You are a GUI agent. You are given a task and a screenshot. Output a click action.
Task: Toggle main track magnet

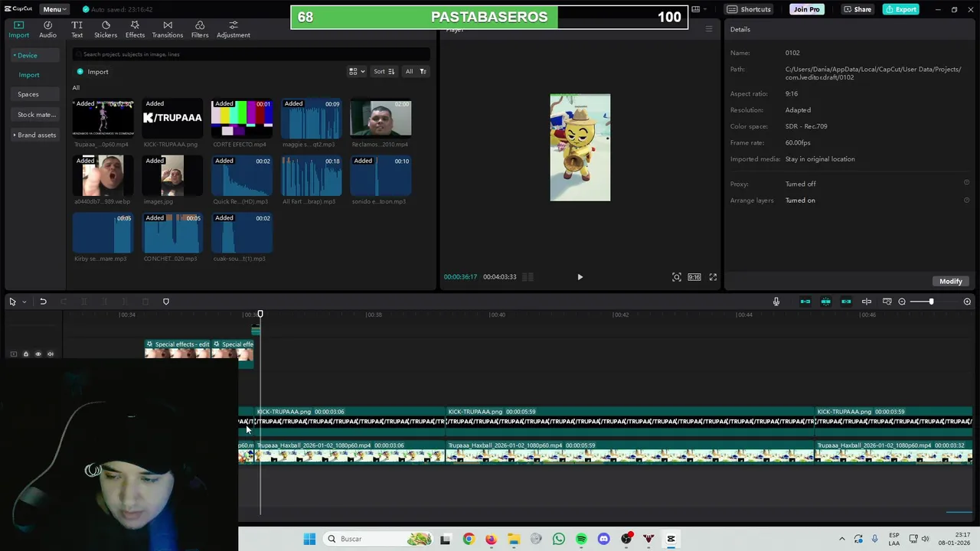coord(805,302)
